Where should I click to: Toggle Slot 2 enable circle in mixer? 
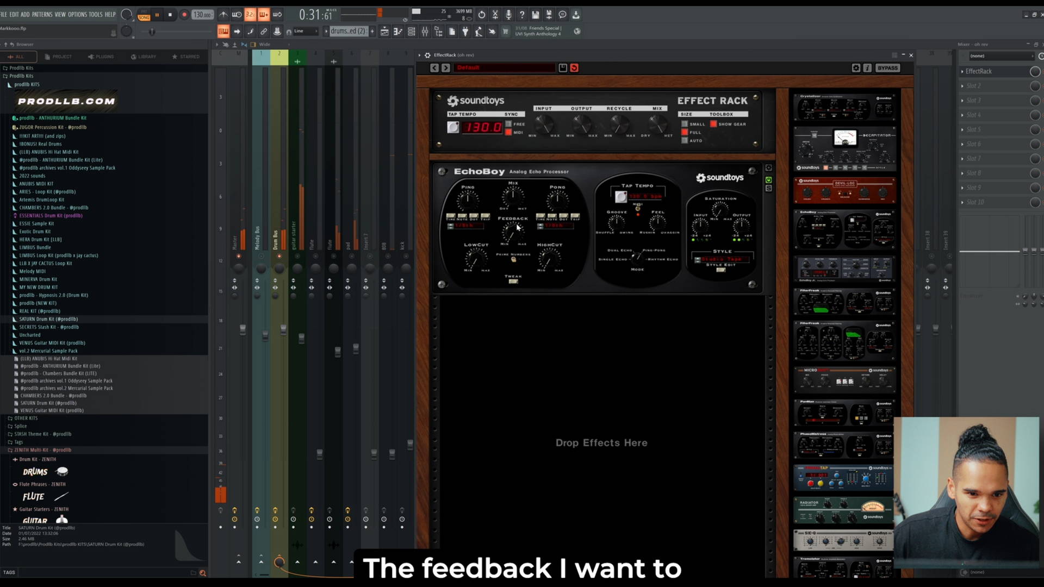[1035, 86]
